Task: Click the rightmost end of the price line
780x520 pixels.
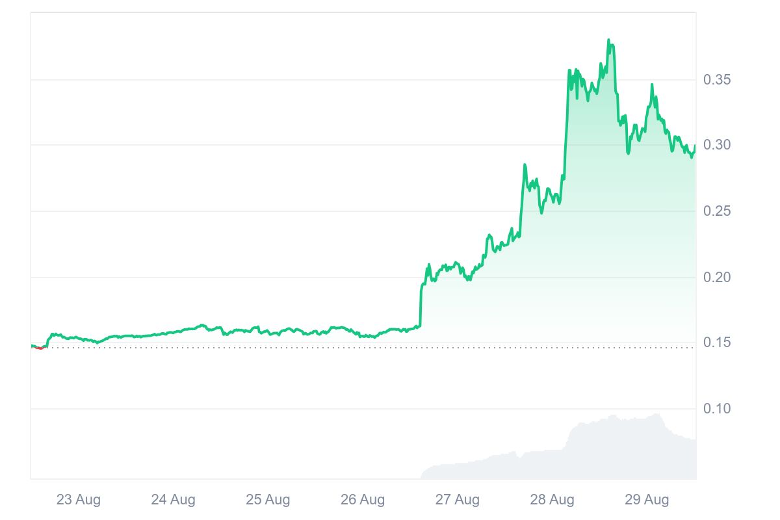Action: point(695,146)
